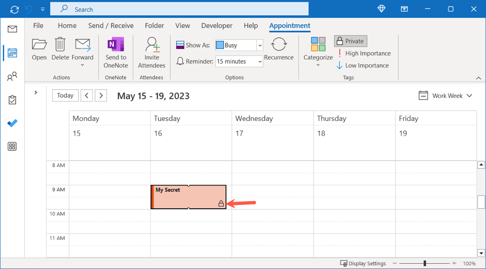
Task: Click the Show As striped icon
Action: pos(180,45)
